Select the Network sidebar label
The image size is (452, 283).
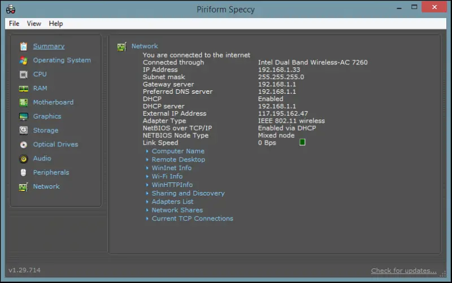46,186
